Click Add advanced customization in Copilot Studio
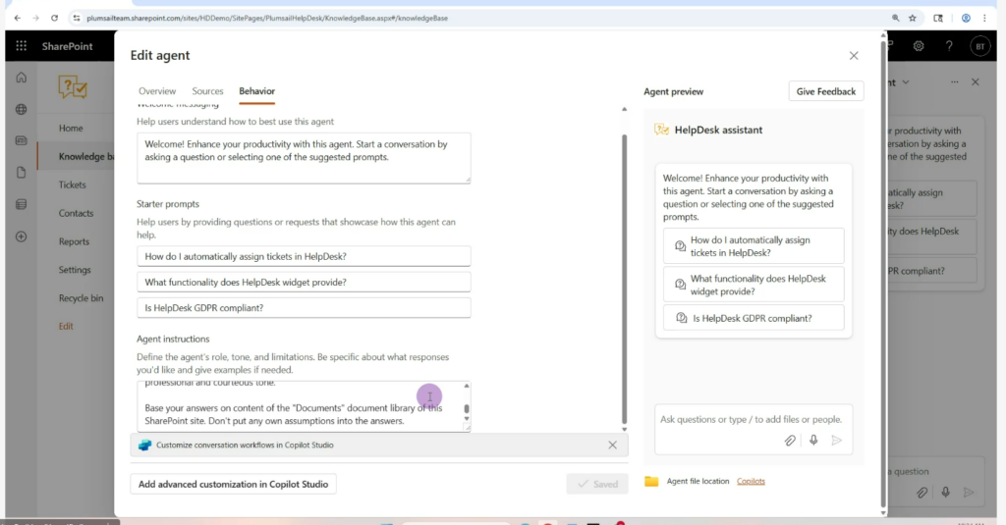Screen dimensions: 1006x525 [233, 484]
